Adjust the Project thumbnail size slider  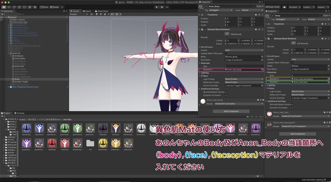coord(258,176)
